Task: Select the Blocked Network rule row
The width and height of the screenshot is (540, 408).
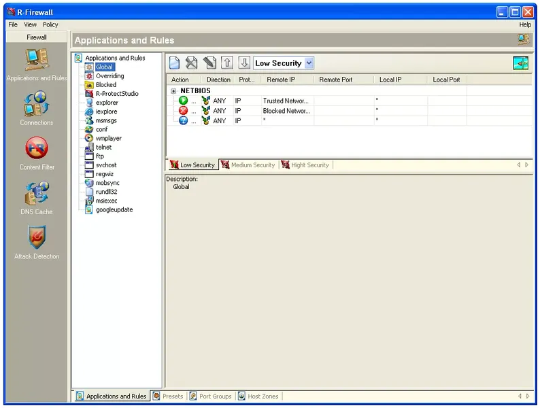Action: (x=286, y=111)
